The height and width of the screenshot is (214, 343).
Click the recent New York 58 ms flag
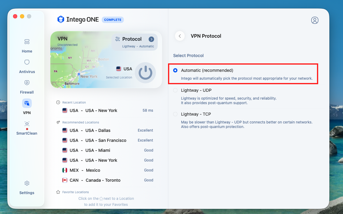click(x=65, y=110)
